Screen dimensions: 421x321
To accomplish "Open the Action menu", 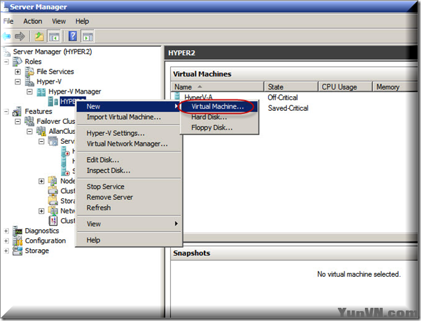I will click(x=33, y=21).
